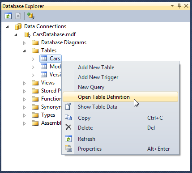192x173 pixels.
Task: Choose Delete in the context menu
Action: coord(120,128)
